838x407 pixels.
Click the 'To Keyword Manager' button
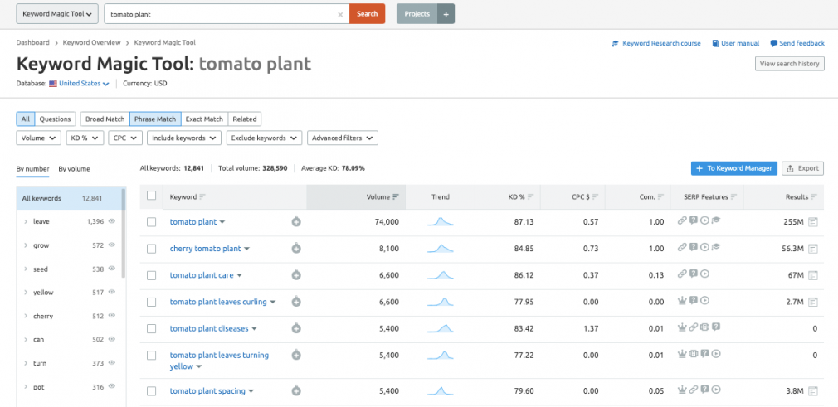[733, 168]
